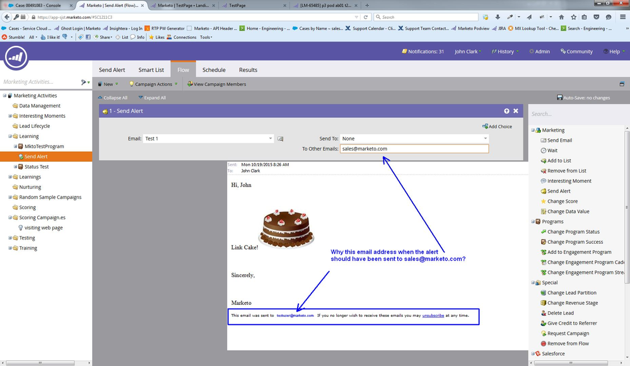630x366 pixels.
Task: Click the Add Choice button
Action: 497,127
